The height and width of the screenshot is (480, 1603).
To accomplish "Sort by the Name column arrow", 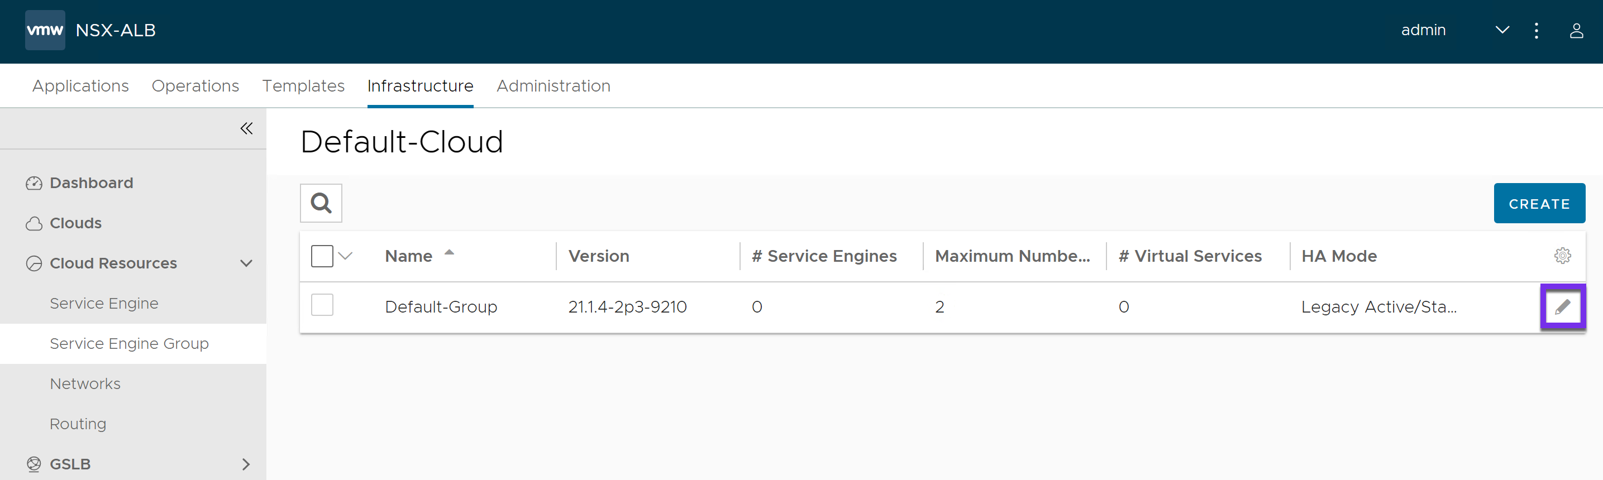I will point(449,253).
